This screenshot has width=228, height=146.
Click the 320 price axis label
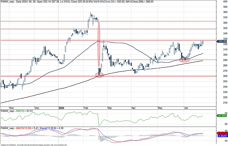click(225, 44)
